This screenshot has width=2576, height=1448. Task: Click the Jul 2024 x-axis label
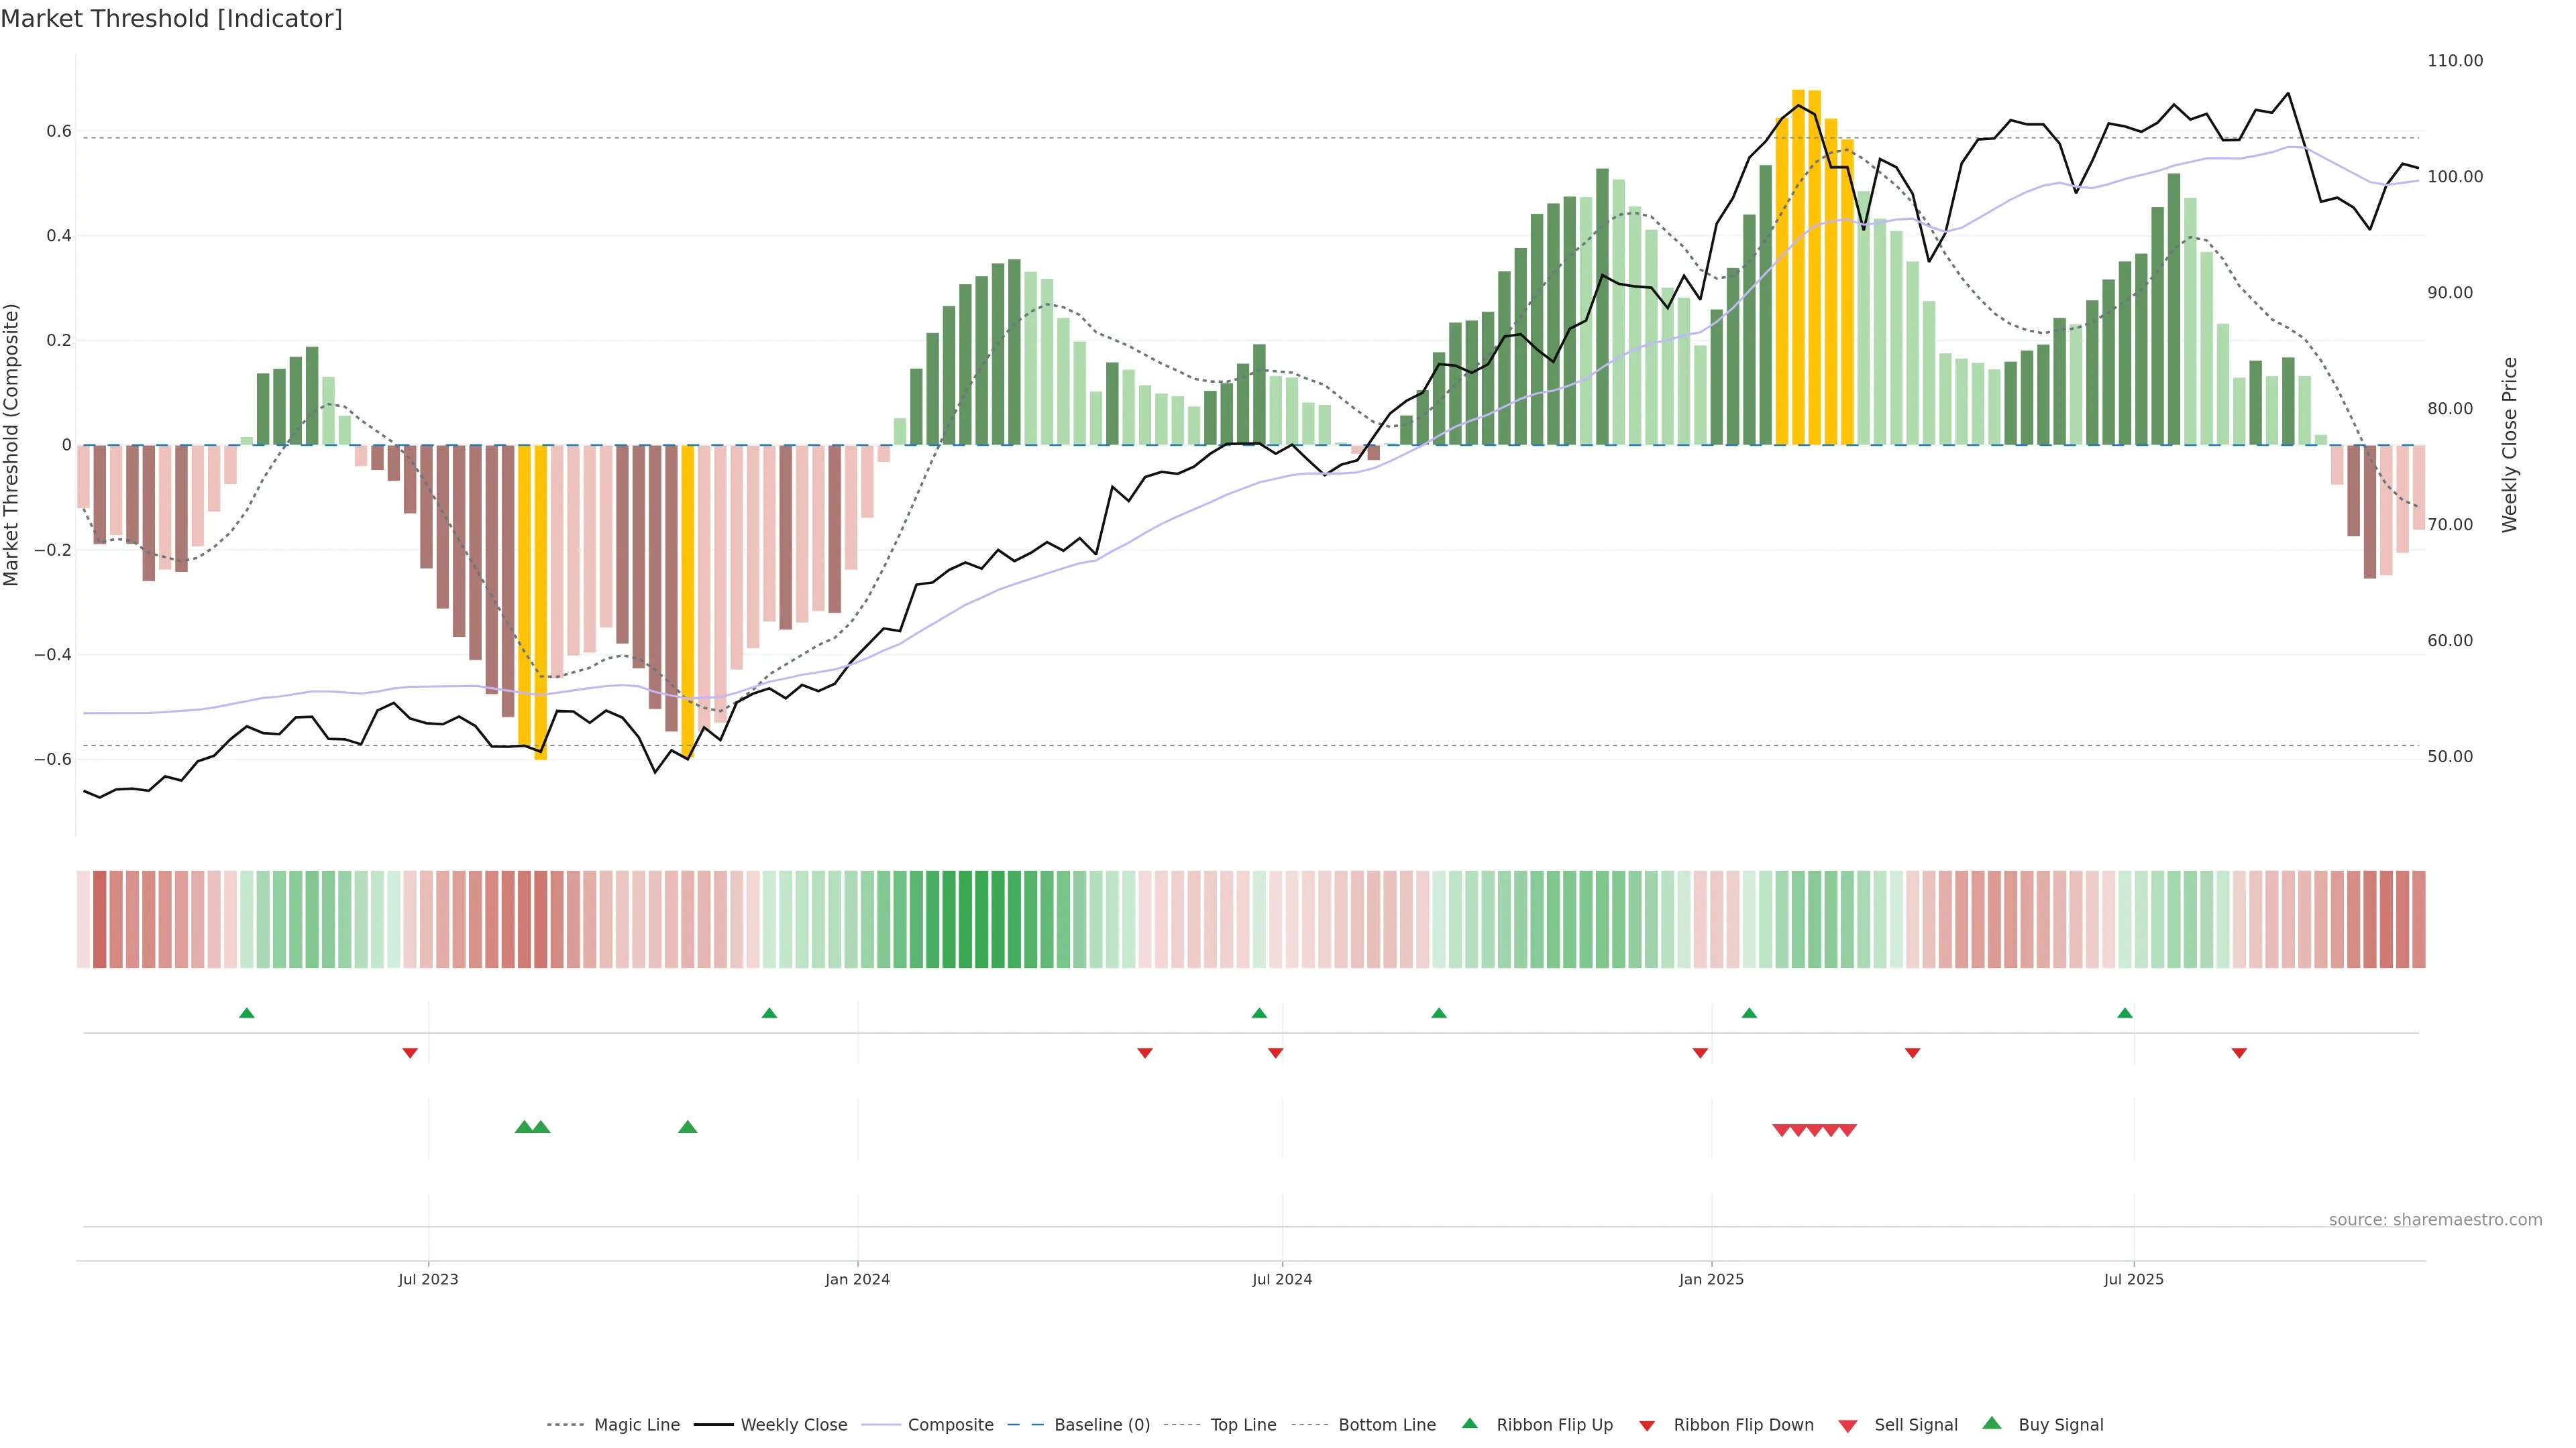point(1282,1279)
